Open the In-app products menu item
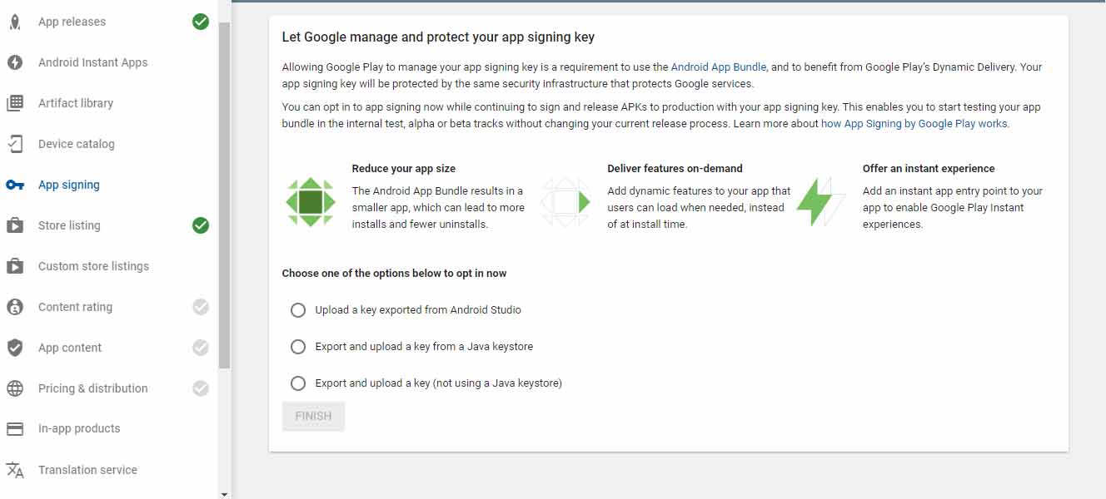Viewport: 1106px width, 499px height. [x=79, y=429]
